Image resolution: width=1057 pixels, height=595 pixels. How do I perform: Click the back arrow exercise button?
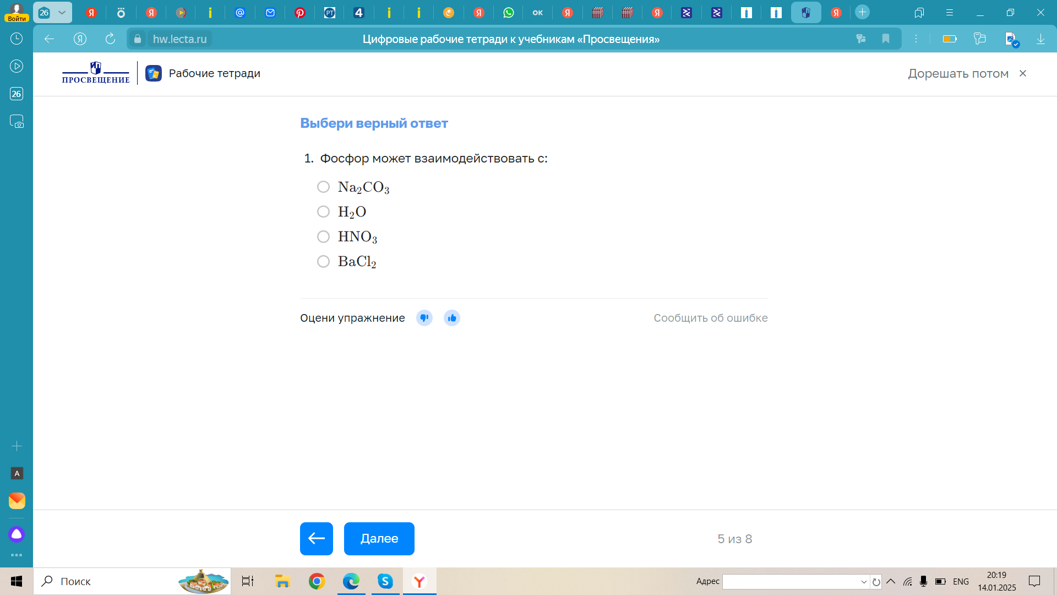point(317,538)
